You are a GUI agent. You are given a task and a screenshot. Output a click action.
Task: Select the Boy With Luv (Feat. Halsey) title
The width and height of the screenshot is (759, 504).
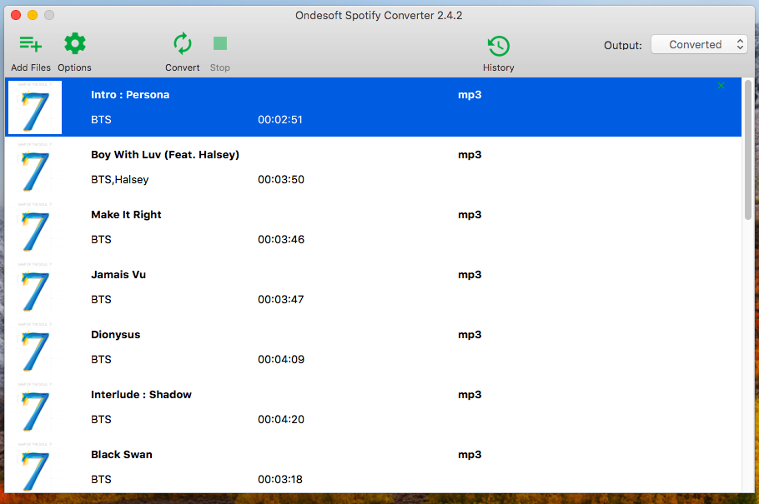pyautogui.click(x=165, y=155)
